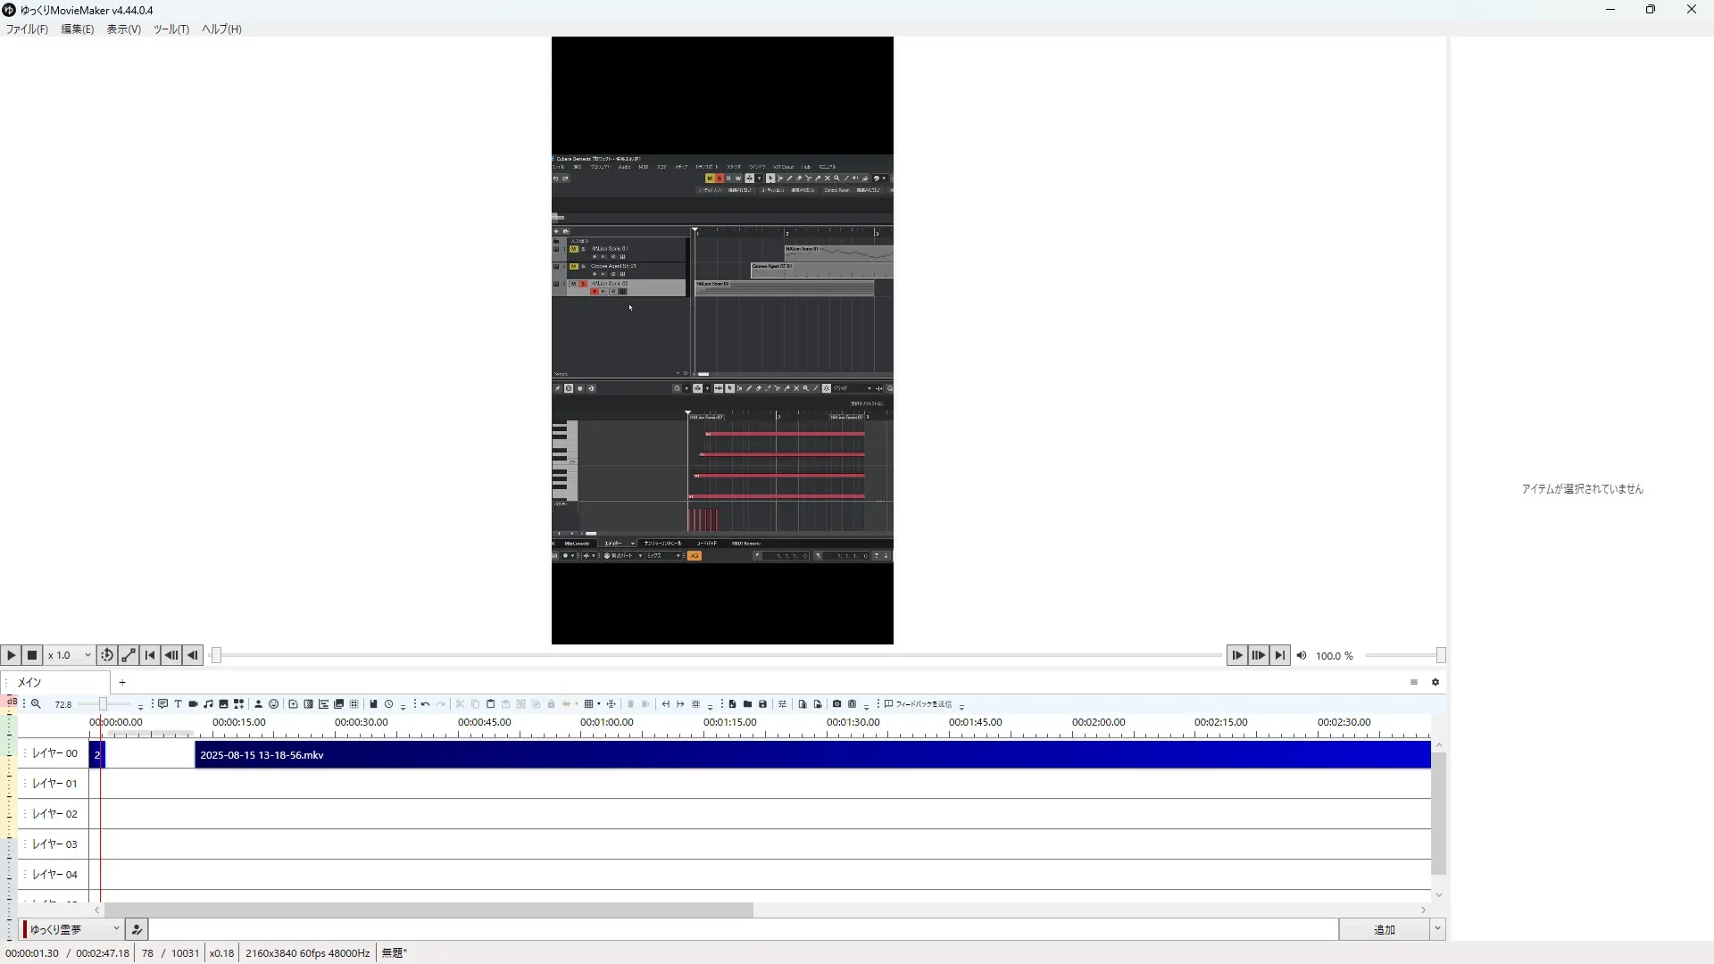Click the snapshot camera icon in the toolbar
This screenshot has height=964, width=1714.
pyautogui.click(x=836, y=704)
